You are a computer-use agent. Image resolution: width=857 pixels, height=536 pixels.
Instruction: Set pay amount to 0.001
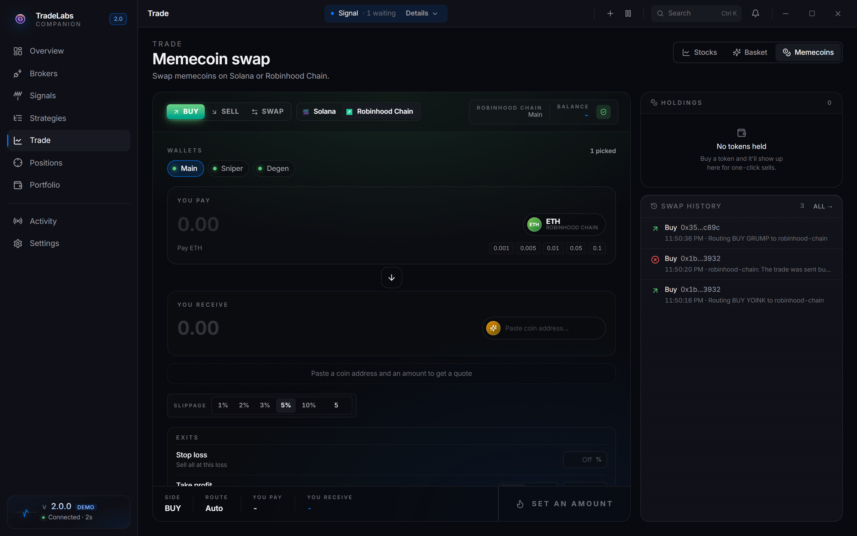pos(501,248)
